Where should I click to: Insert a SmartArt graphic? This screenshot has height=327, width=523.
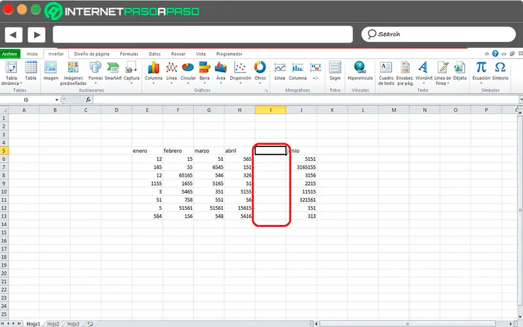pos(113,71)
